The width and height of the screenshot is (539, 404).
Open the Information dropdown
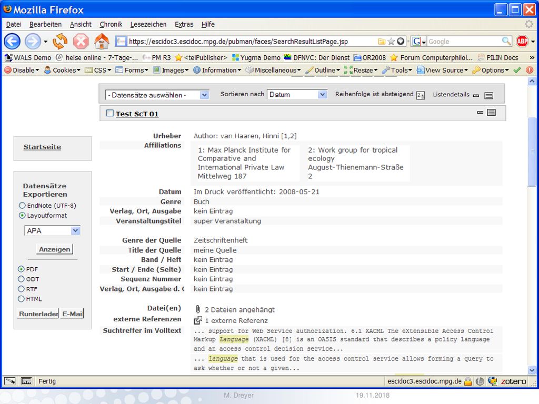click(x=217, y=70)
